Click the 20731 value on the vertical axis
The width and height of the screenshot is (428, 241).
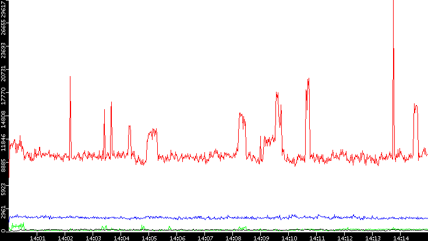(3, 74)
